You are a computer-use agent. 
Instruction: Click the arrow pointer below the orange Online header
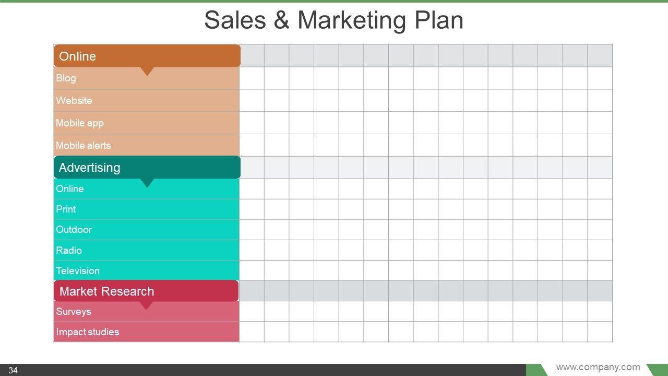click(x=147, y=72)
